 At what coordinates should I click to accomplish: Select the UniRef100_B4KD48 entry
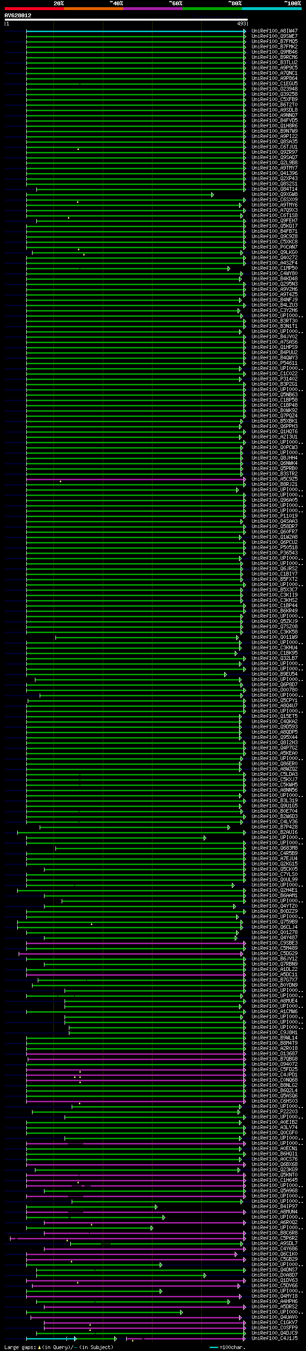tap(274, 278)
